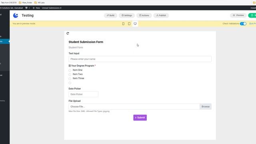Open Unread Submissions in the admin bar

coord(52,8)
